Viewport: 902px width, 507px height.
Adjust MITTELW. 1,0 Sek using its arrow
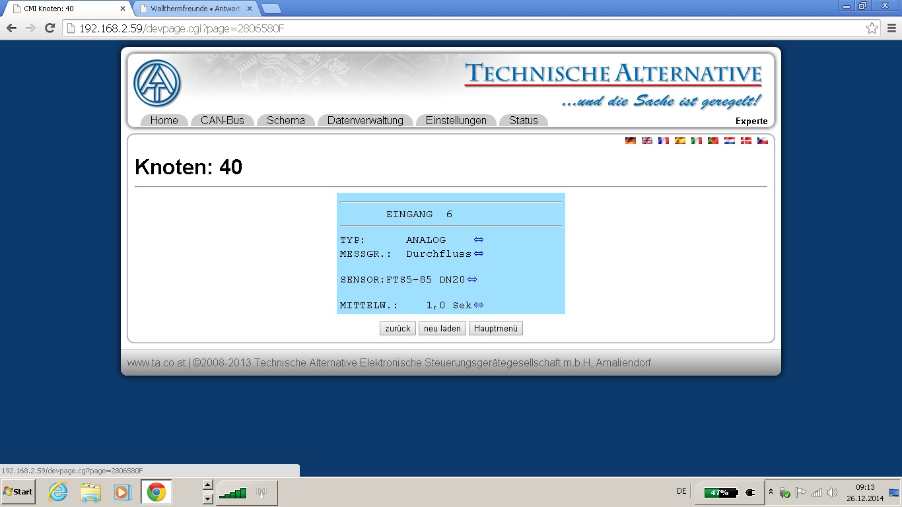coord(479,305)
